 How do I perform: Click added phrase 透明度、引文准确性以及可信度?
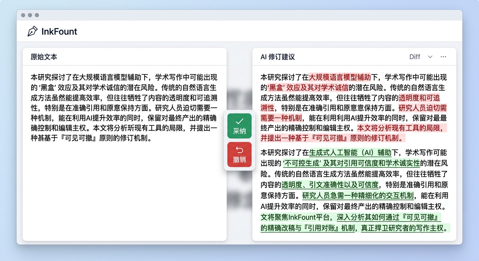(330, 185)
